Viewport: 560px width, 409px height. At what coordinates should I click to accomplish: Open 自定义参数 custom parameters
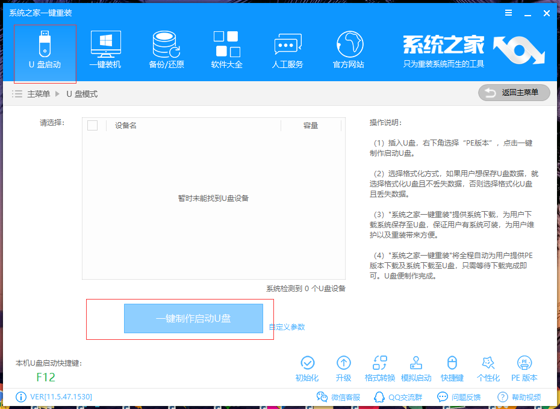(x=287, y=327)
